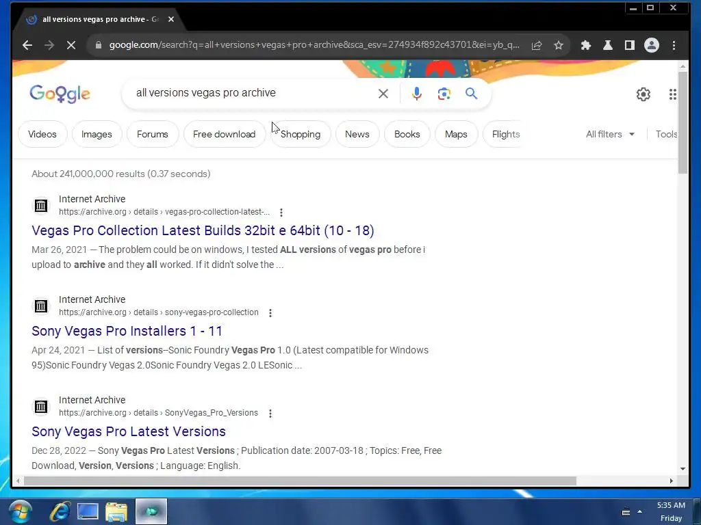701x525 pixels.
Task: Close the vegas pro archive tab
Action: (x=170, y=19)
